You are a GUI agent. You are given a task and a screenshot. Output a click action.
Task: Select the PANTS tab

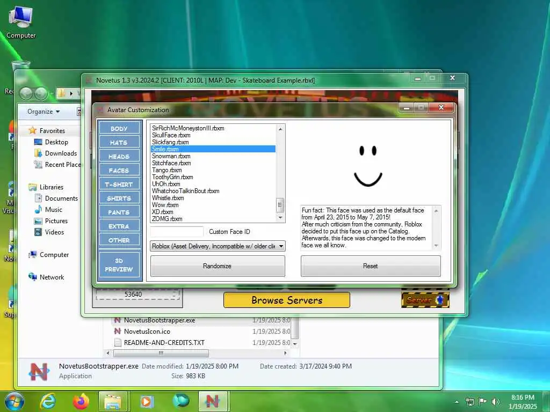[119, 212]
